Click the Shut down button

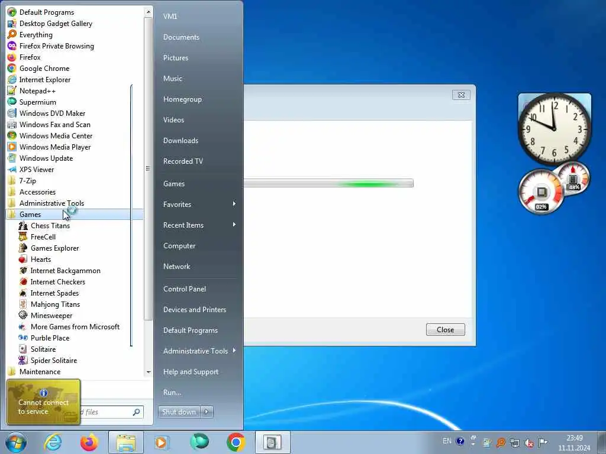coord(179,412)
